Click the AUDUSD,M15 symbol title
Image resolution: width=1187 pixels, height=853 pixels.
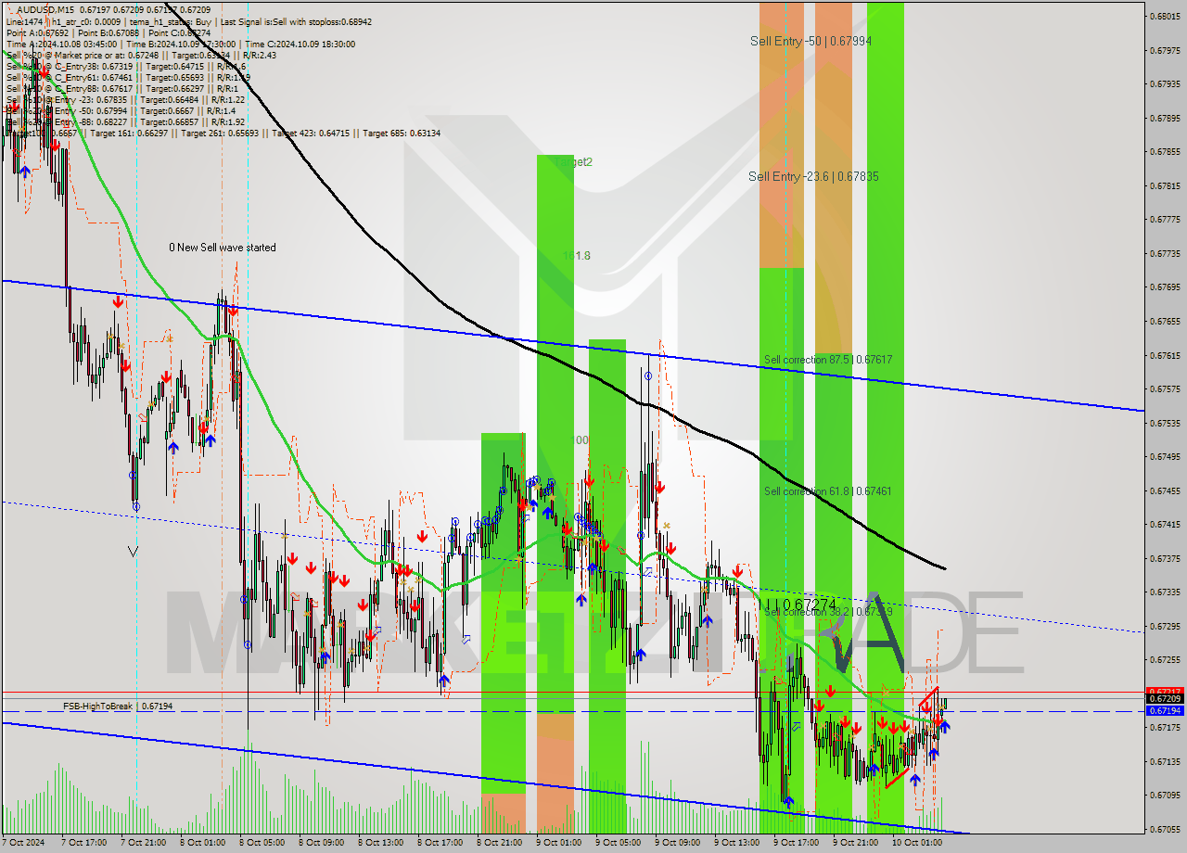click(44, 9)
